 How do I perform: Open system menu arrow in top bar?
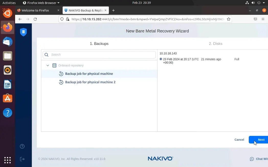264,3
